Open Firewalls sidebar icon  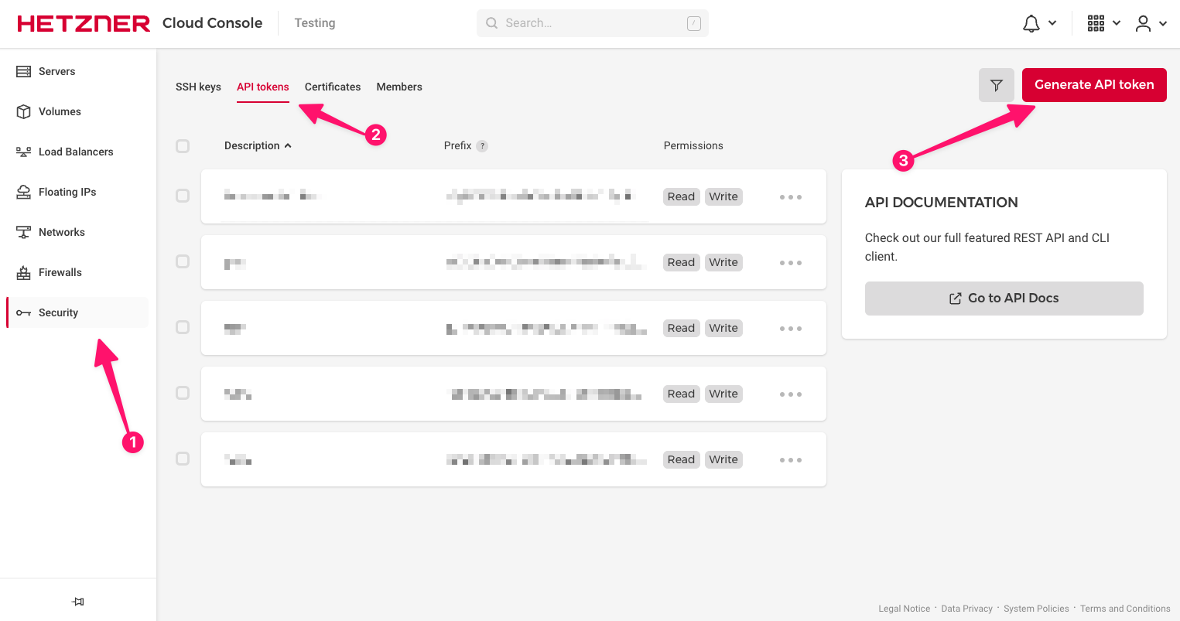[x=23, y=272]
